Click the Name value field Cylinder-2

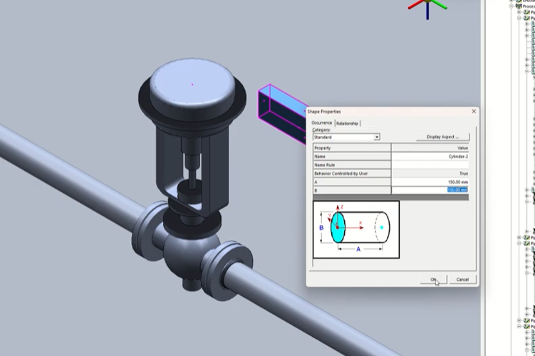pos(430,156)
